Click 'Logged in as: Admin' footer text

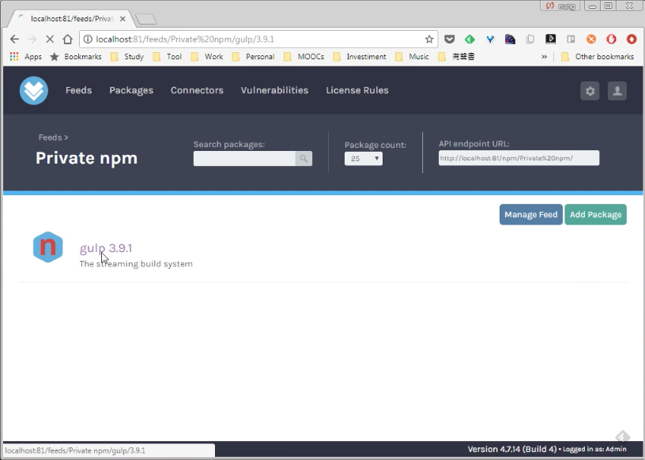[594, 449]
